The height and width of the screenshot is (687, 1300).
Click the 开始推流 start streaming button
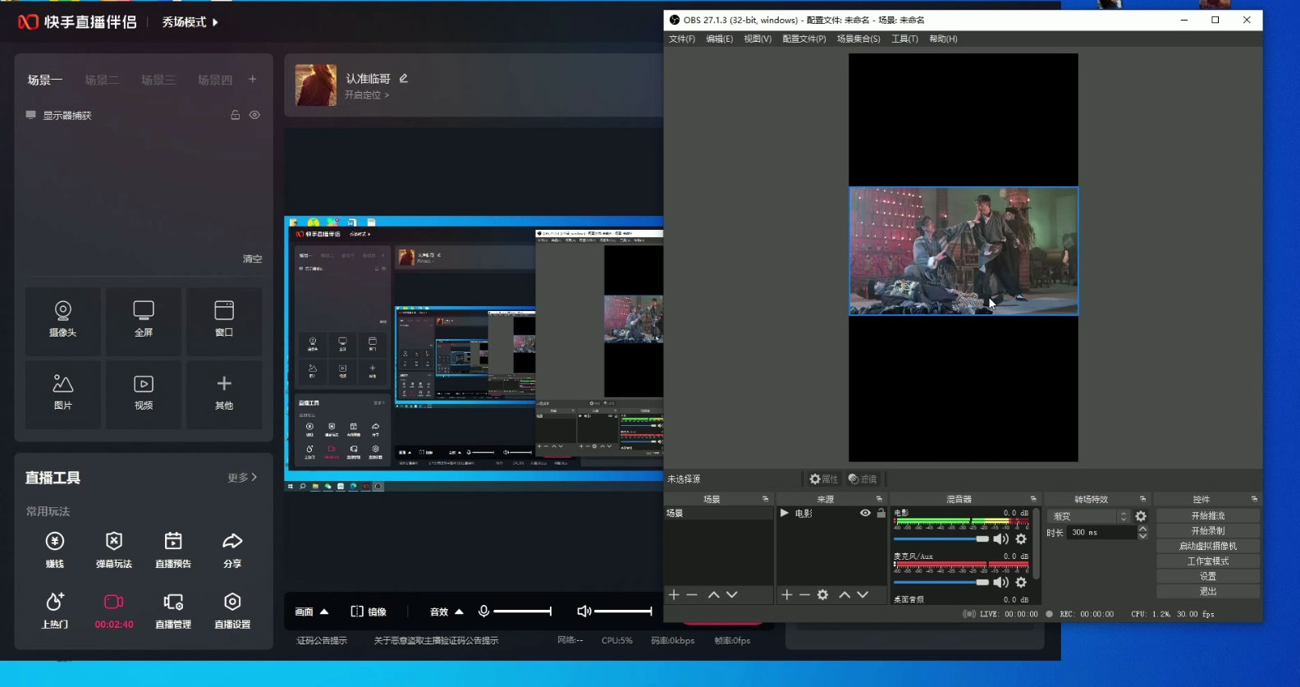coord(1207,515)
